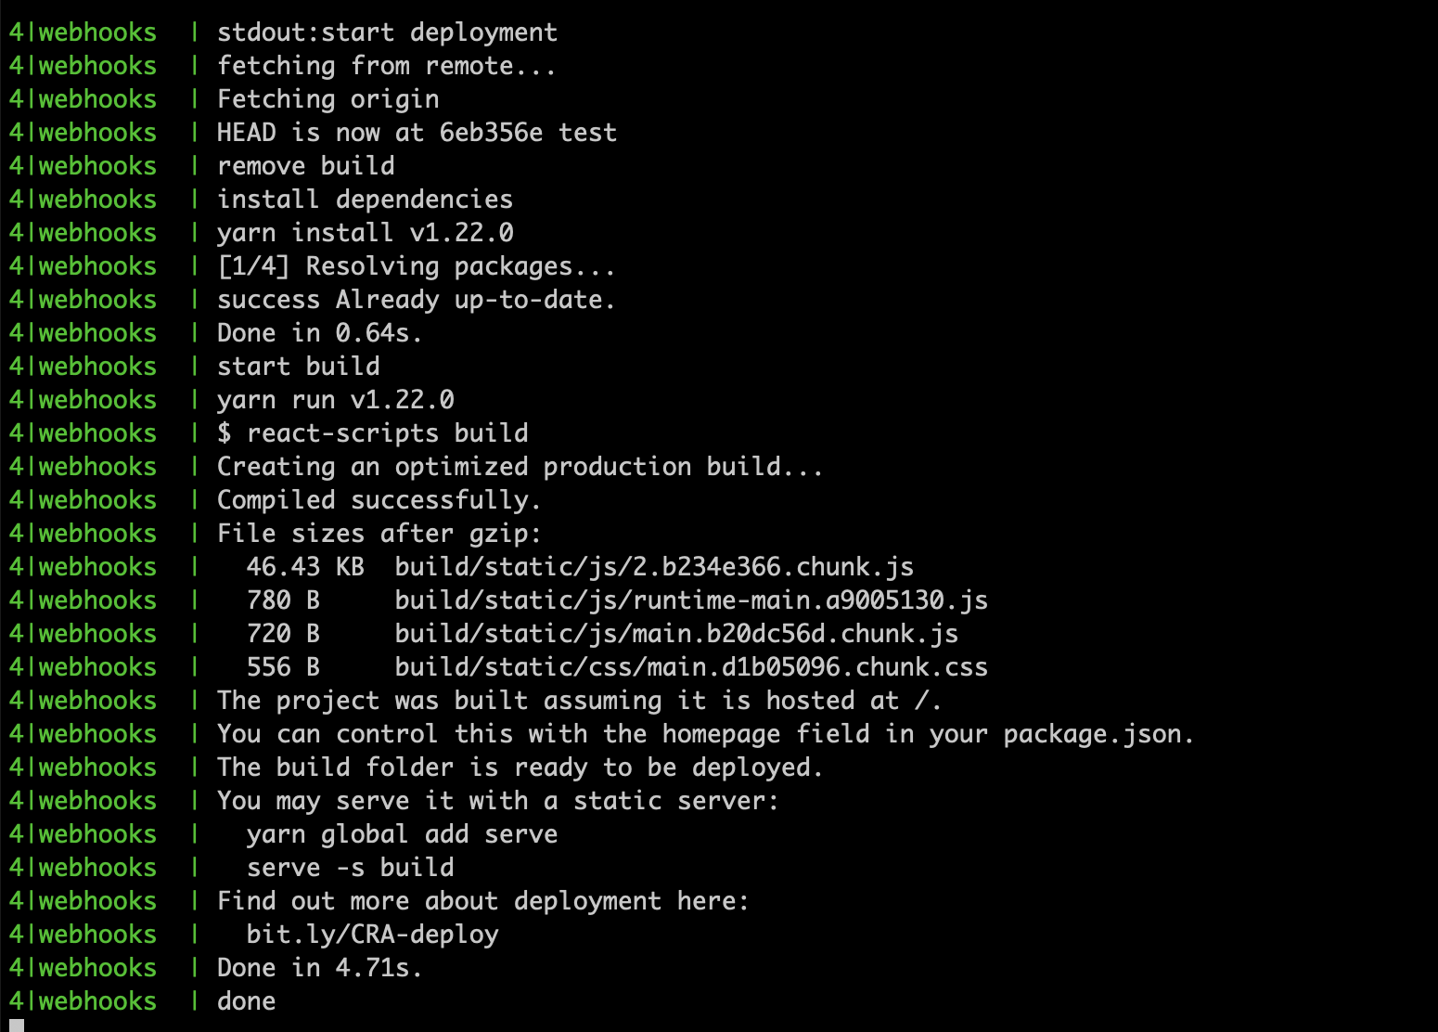The height and width of the screenshot is (1032, 1438).
Task: Click the "serve -s build" command
Action: point(350,868)
